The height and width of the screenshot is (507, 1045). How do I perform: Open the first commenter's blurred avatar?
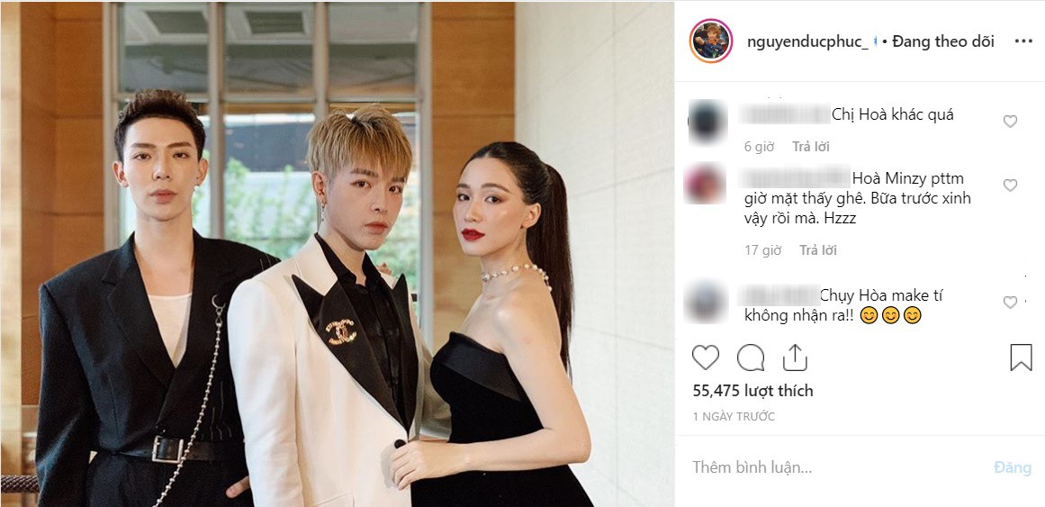[707, 122]
